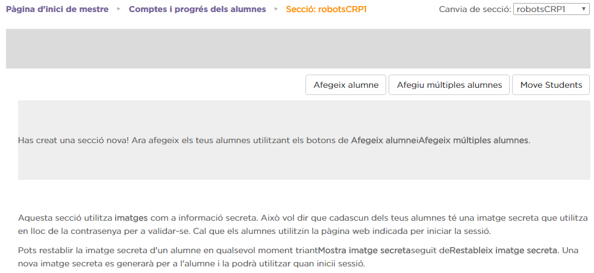Viewport: 594px width, 273px height.
Task: Click the bold word 'imatges'
Action: 131,218
